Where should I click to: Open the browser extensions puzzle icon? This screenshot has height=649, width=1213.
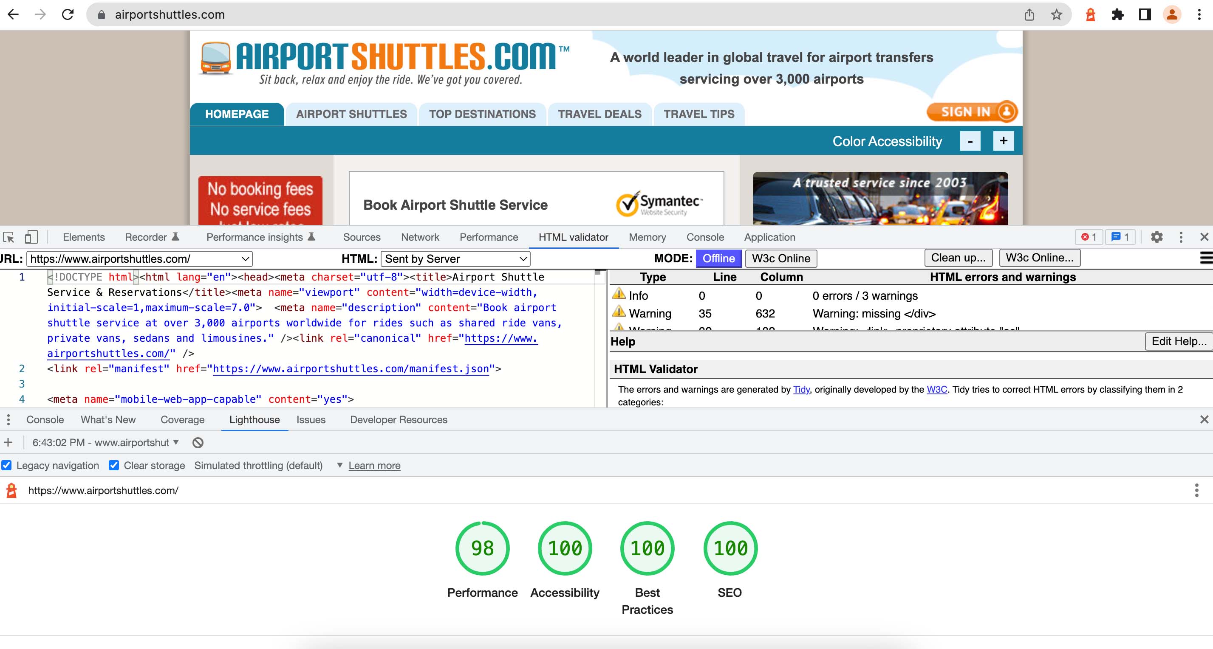tap(1117, 14)
